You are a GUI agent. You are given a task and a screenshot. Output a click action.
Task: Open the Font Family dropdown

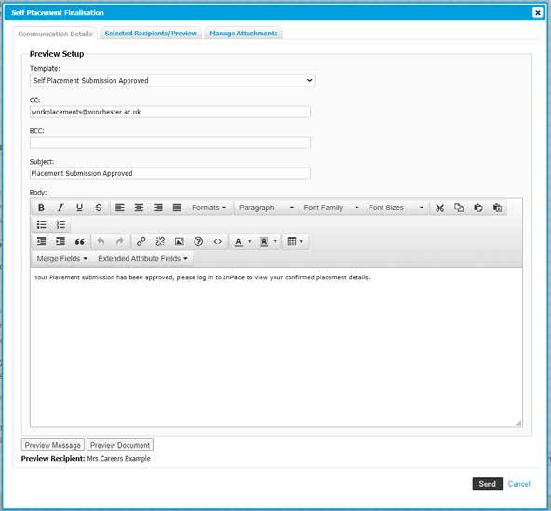coord(331,208)
